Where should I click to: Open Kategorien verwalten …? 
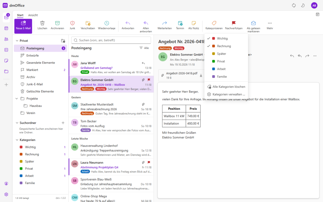tap(226, 94)
